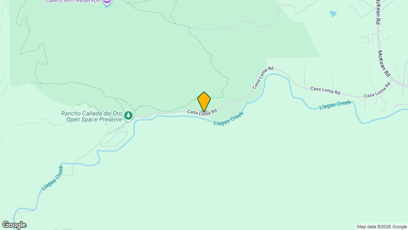Select Llagas Creek label next to the orange pin
Image resolution: width=408 pixels, height=230 pixels.
pos(229,118)
